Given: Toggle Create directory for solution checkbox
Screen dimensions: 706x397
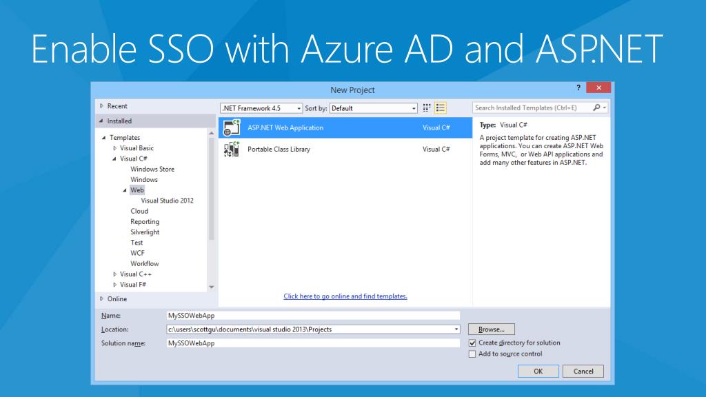Looking at the screenshot, I should click(x=472, y=343).
